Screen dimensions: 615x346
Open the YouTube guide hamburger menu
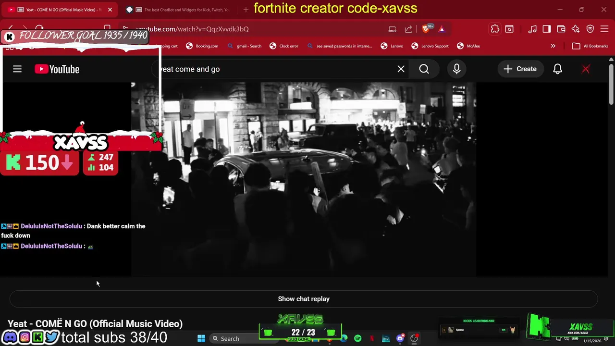click(17, 69)
